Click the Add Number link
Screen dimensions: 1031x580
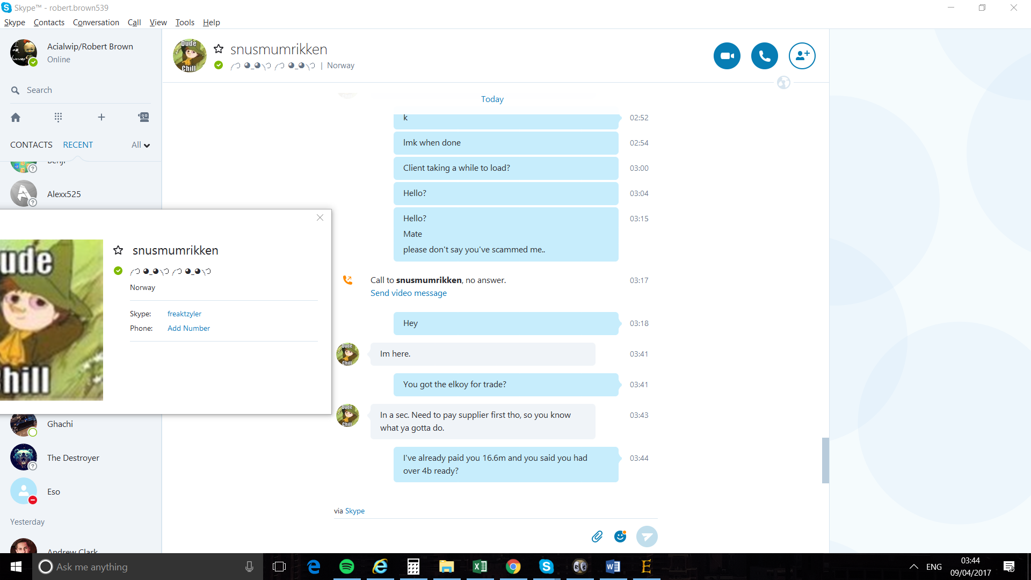click(188, 328)
